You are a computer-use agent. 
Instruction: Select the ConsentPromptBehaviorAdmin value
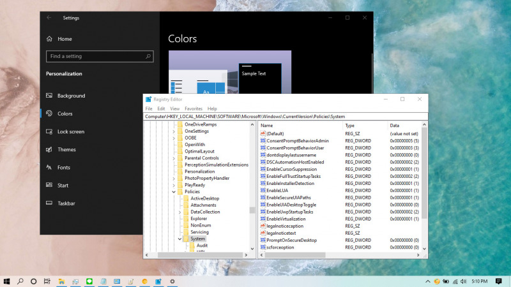click(298, 140)
